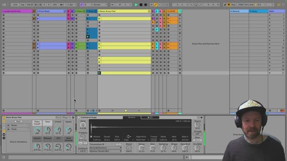Open the Dorian scale dropdown
The image size is (287, 161).
click(100, 5)
